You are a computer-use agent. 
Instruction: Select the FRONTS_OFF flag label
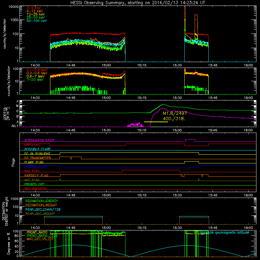[34, 184]
